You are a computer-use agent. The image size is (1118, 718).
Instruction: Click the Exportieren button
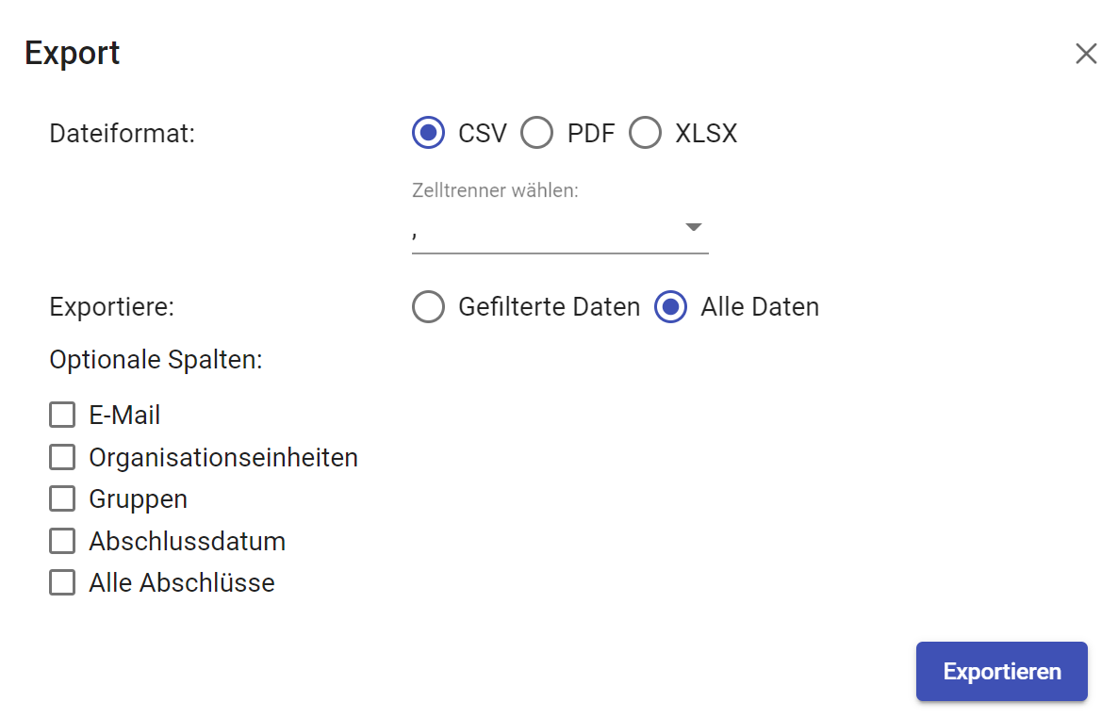(1001, 672)
